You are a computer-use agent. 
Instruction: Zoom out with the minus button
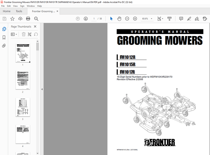coord(127,19)
